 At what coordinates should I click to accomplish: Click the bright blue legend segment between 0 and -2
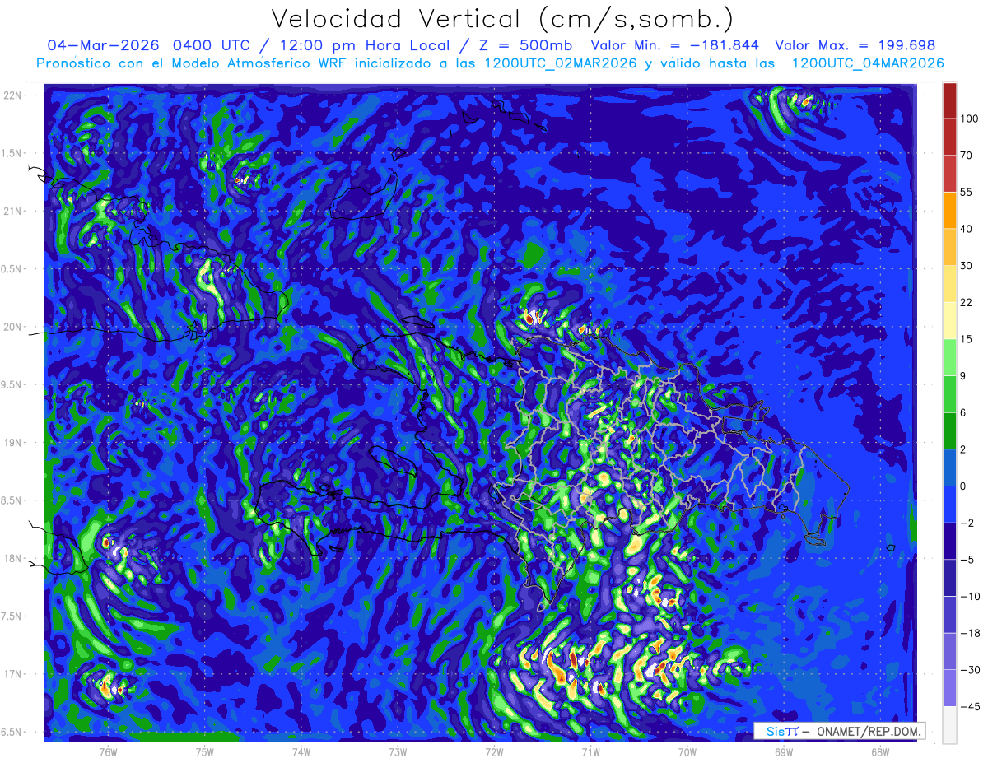coord(949,505)
